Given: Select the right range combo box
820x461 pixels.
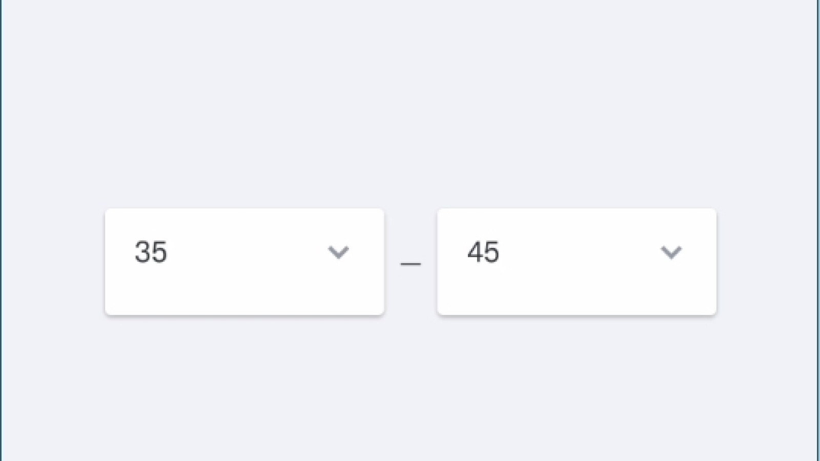Looking at the screenshot, I should pos(577,261).
